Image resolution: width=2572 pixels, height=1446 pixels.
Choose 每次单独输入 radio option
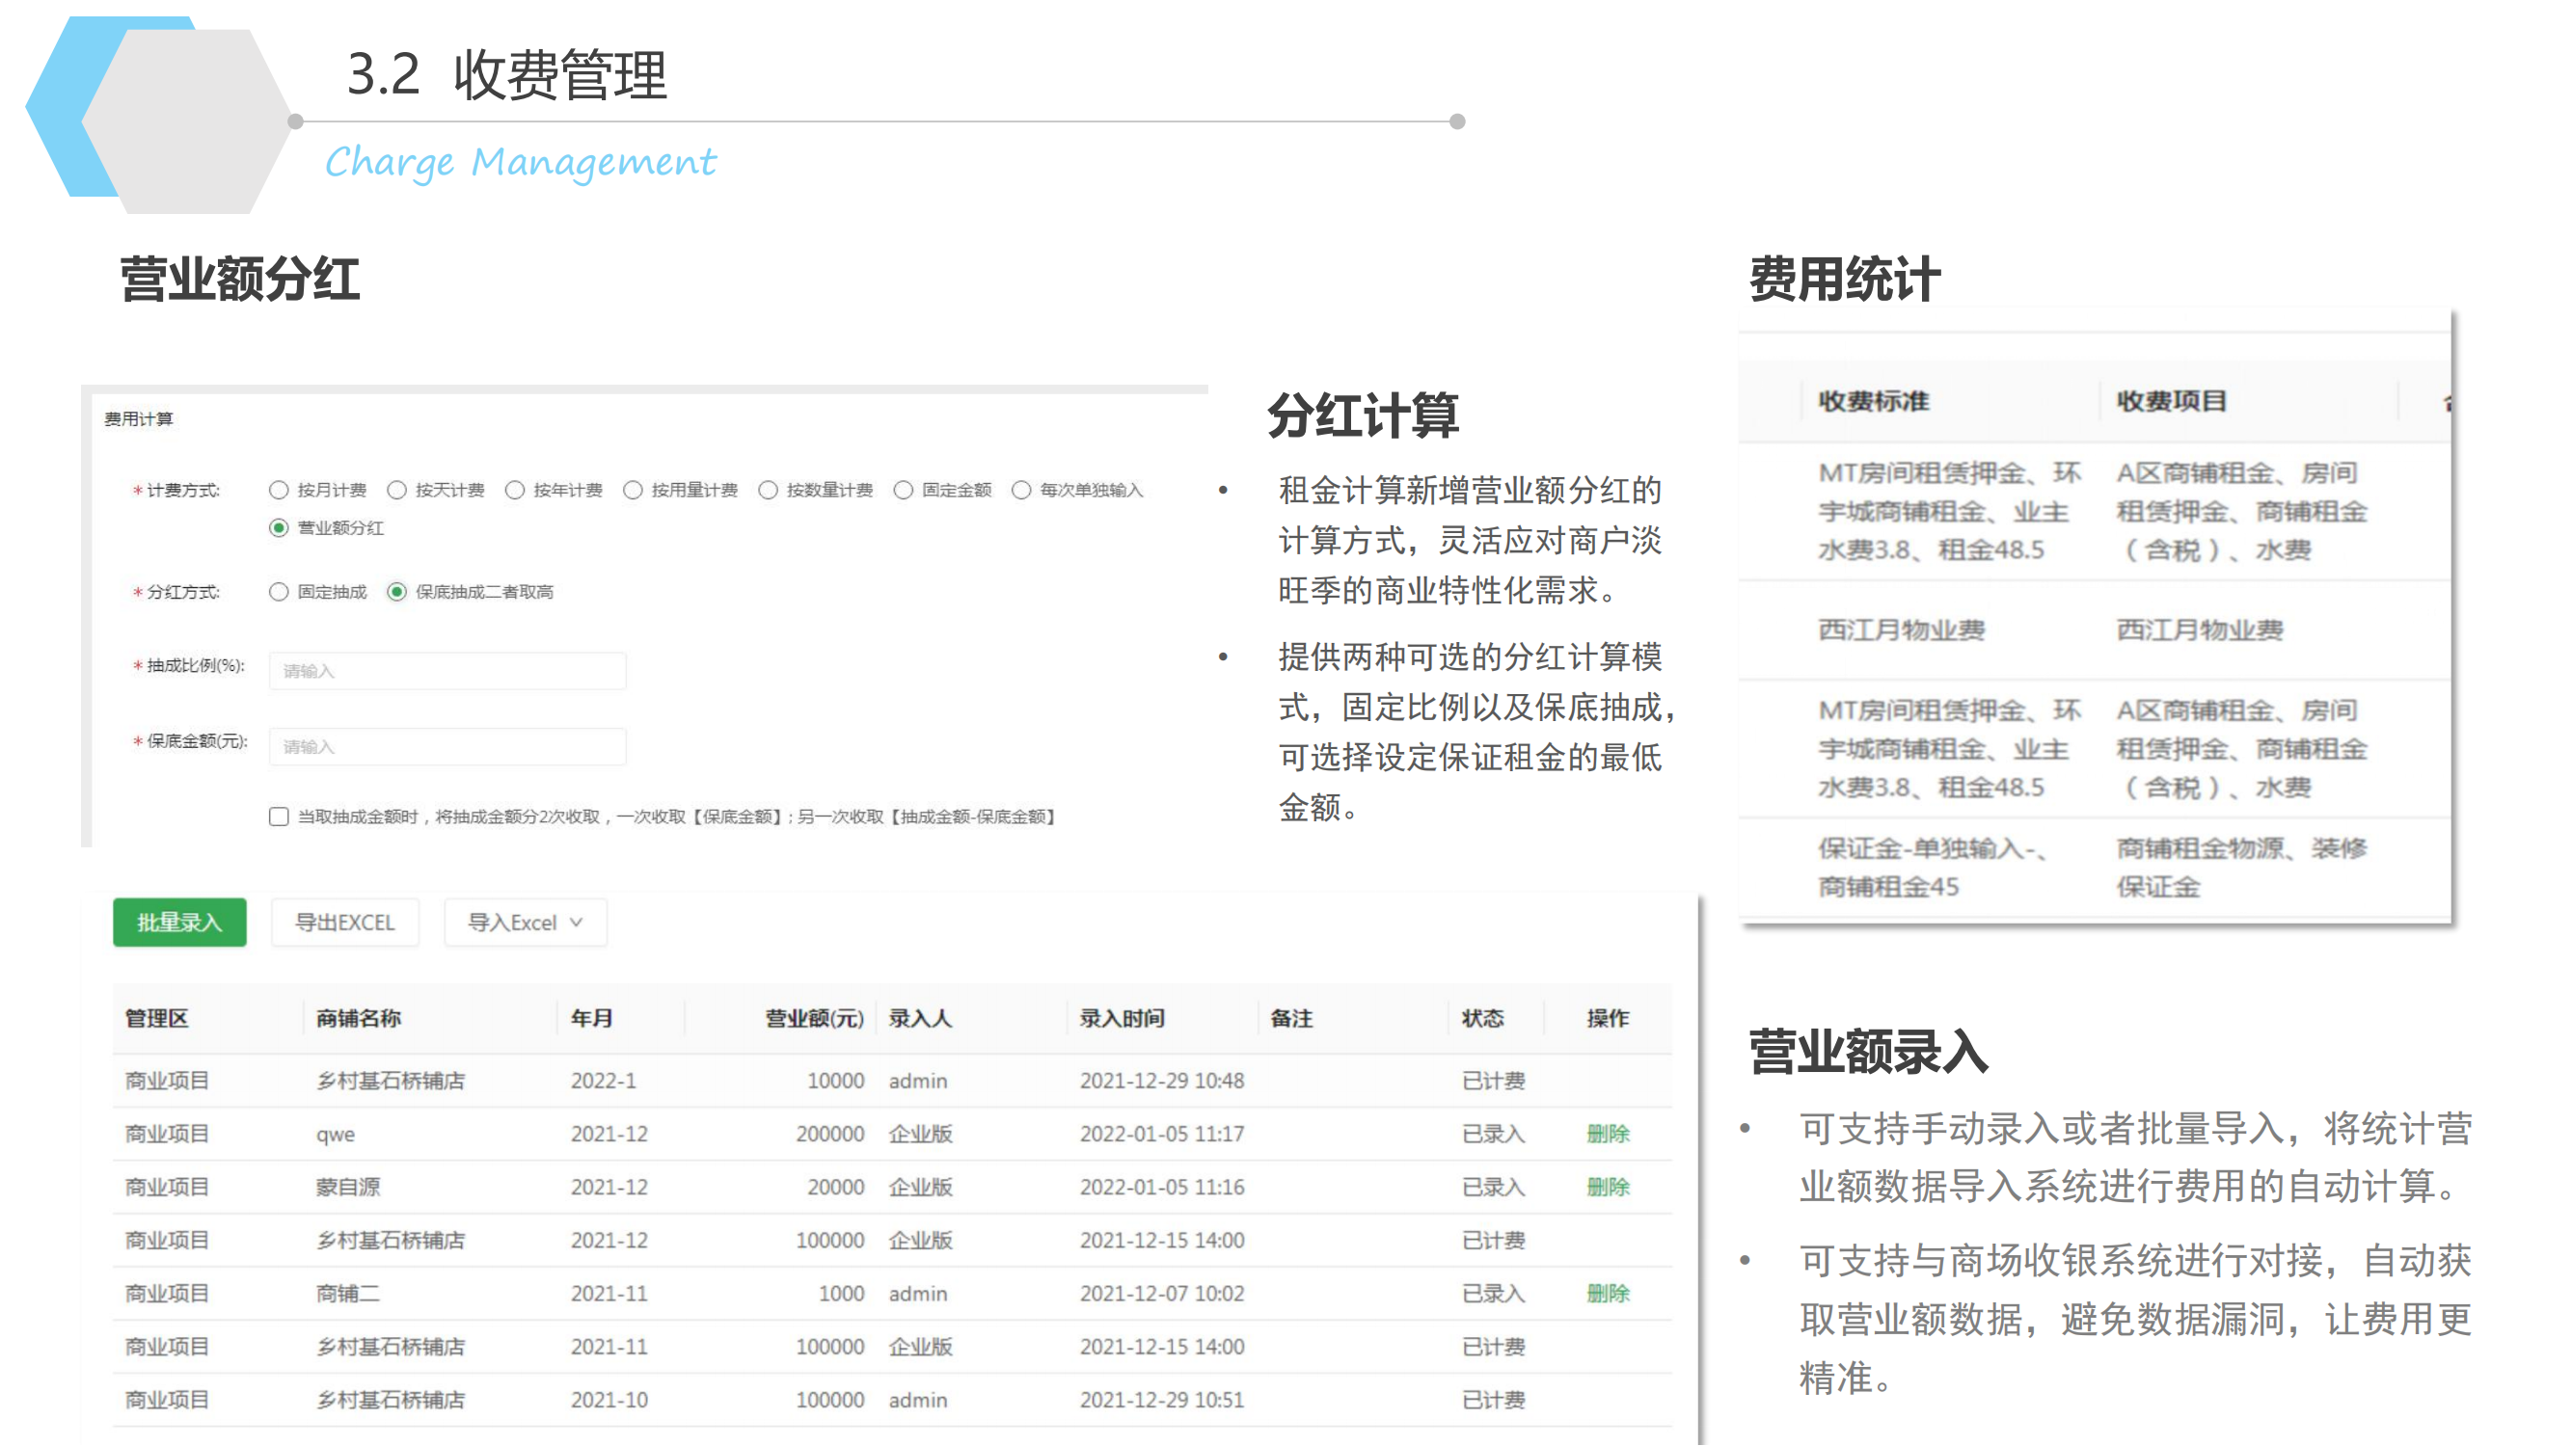(x=1020, y=490)
